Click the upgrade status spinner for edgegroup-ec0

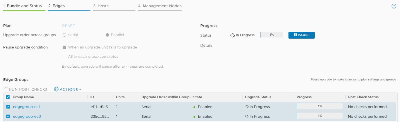point(247,117)
